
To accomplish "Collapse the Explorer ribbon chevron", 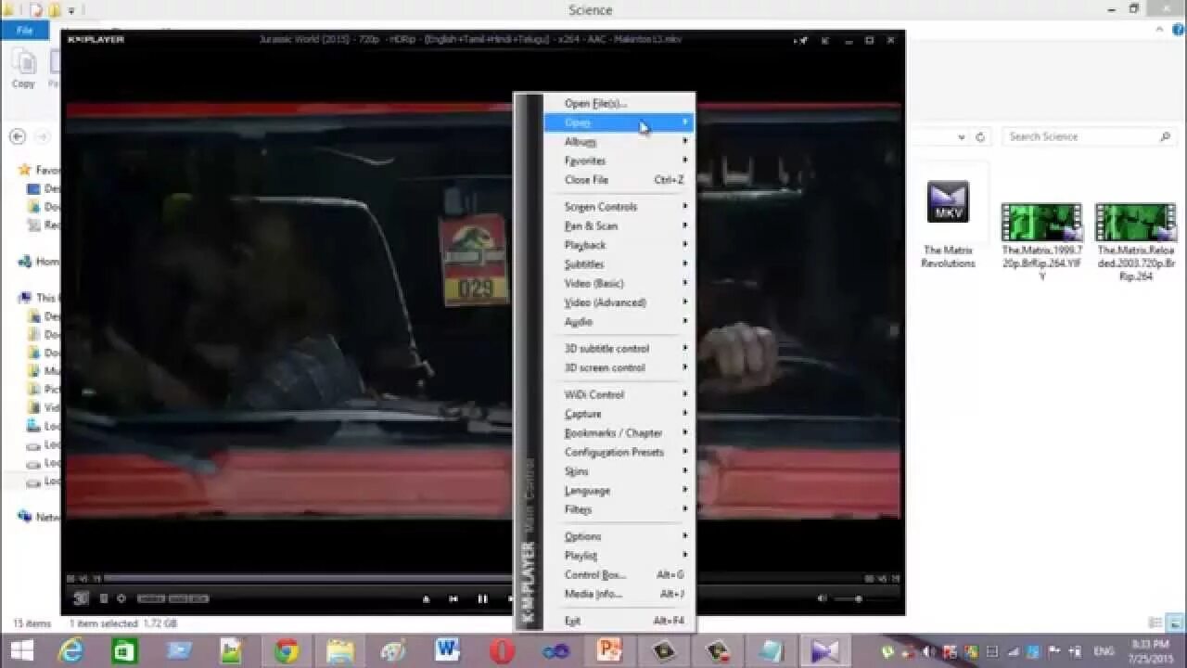I will tap(1159, 30).
